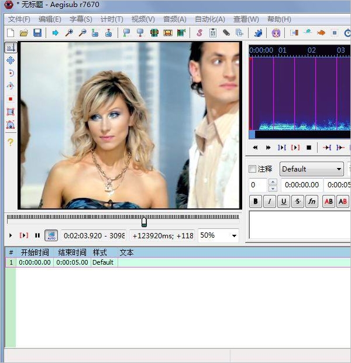This screenshot has width=351, height=363.
Task: Open the 自动化(A) menu
Action: [210, 19]
